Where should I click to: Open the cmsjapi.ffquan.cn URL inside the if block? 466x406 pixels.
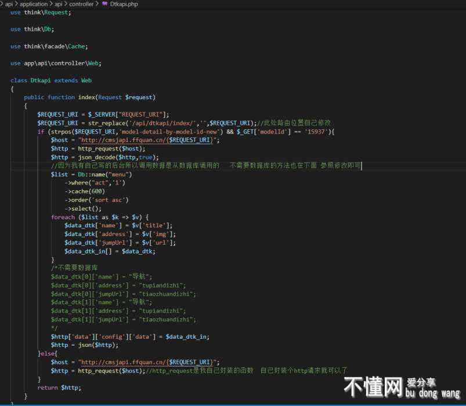148,140
